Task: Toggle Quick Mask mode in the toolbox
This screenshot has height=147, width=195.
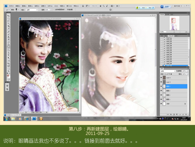Action: 8,79
